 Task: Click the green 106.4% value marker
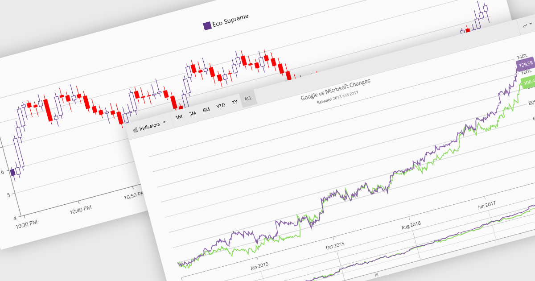(527, 83)
